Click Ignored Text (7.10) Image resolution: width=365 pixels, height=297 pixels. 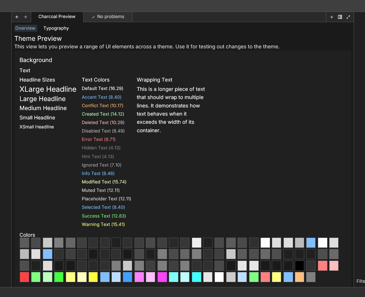[102, 165]
